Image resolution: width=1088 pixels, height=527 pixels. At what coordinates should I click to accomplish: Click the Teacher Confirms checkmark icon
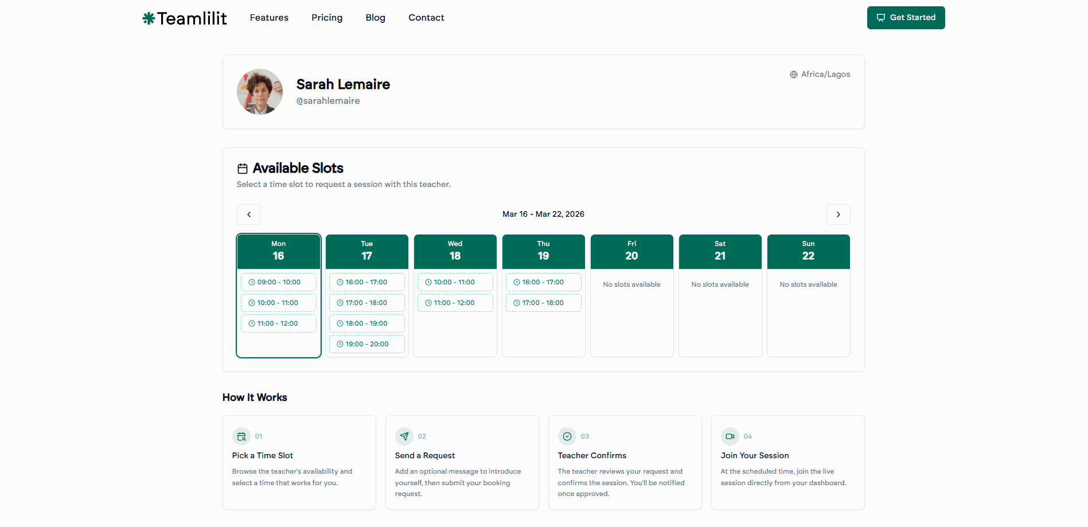coord(567,436)
